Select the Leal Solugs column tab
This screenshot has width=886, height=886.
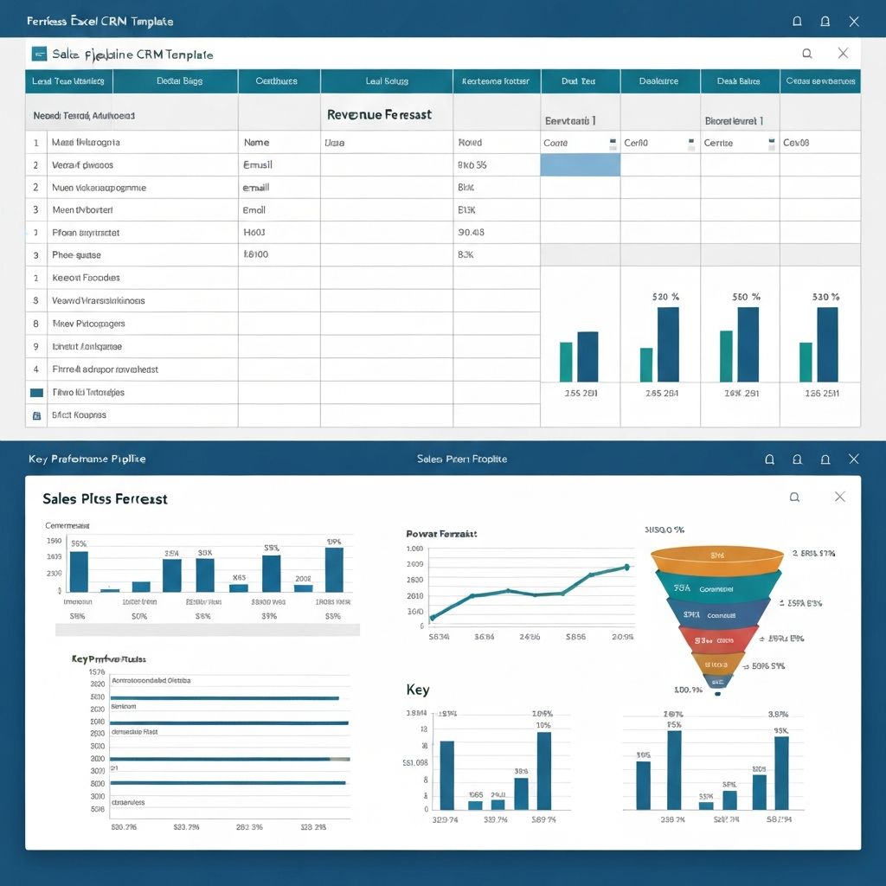pos(387,81)
